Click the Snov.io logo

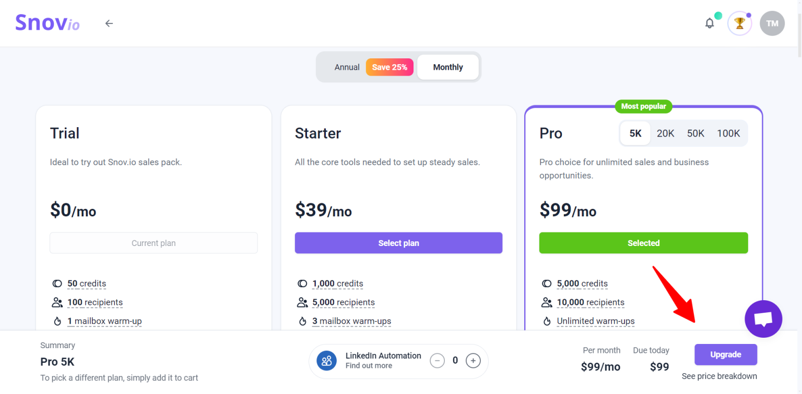[47, 23]
